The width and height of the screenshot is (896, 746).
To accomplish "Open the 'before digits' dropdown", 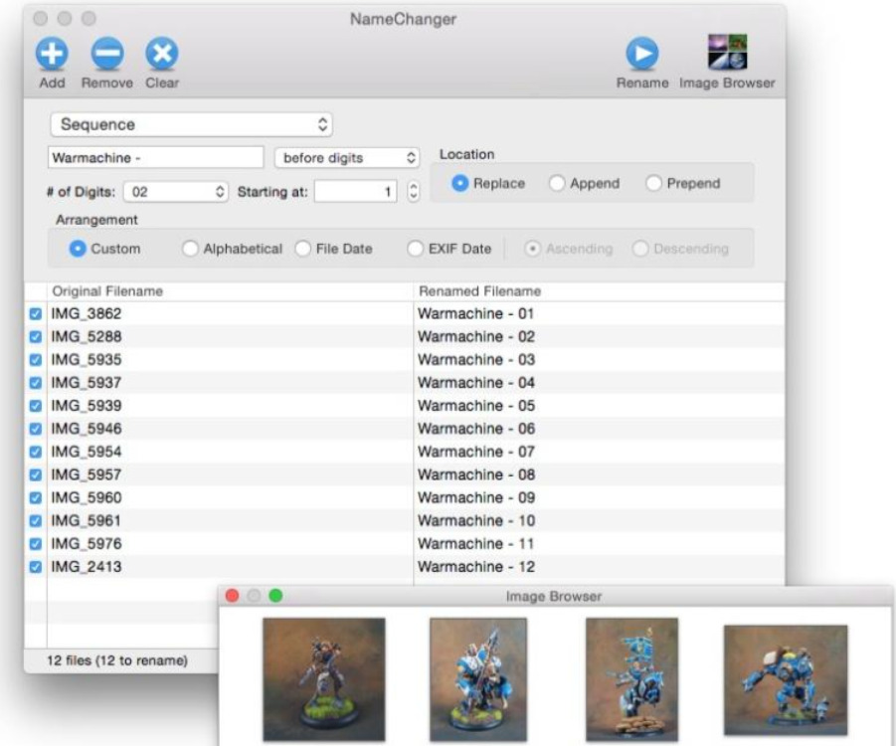I will [347, 158].
